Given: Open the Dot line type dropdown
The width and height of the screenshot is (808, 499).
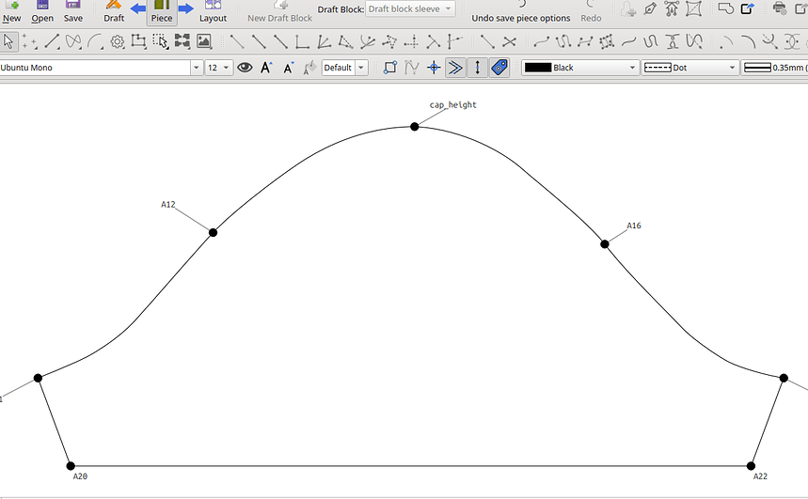Looking at the screenshot, I should (690, 68).
